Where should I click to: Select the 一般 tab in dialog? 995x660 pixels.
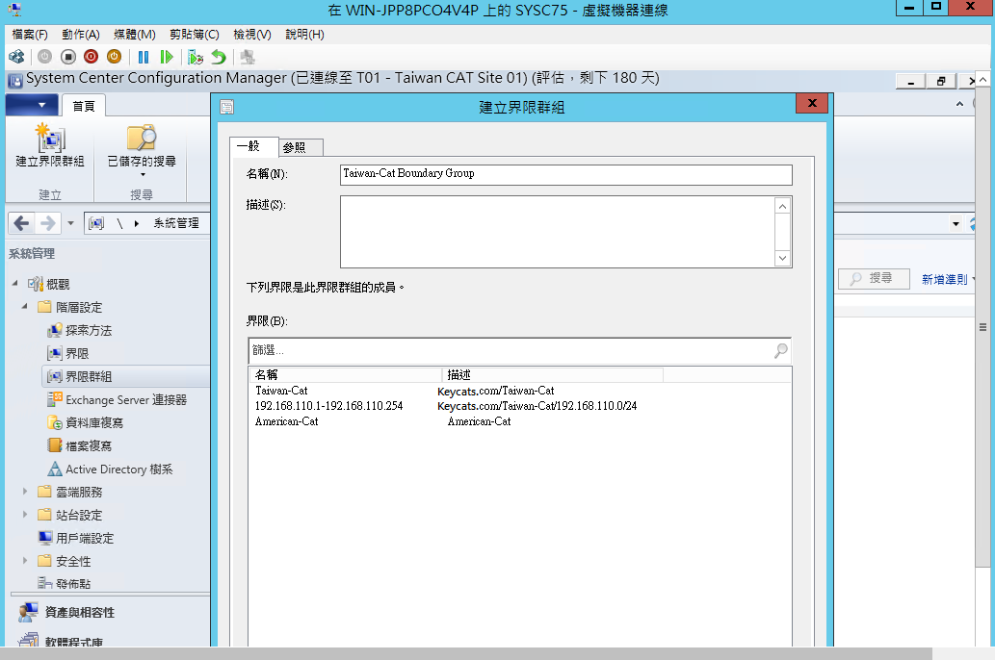pos(252,146)
